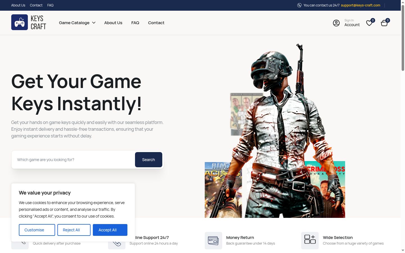Click the phone icon in top bar
Screen dimensions: 405x253
299,5
